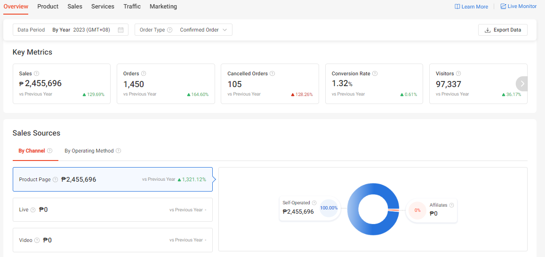Click the help icon beside Conversion Rate
This screenshot has width=545, height=257.
pos(375,73)
